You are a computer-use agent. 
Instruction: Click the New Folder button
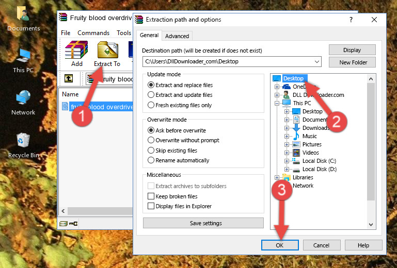click(353, 62)
